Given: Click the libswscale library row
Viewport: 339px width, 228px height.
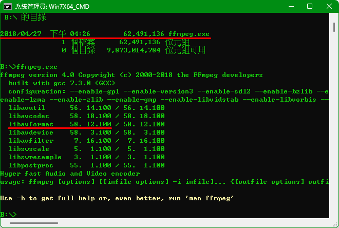Looking at the screenshot, I should click(87, 149).
